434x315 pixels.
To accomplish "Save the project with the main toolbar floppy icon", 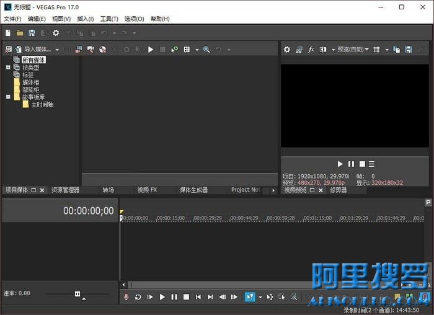I will [x=32, y=33].
